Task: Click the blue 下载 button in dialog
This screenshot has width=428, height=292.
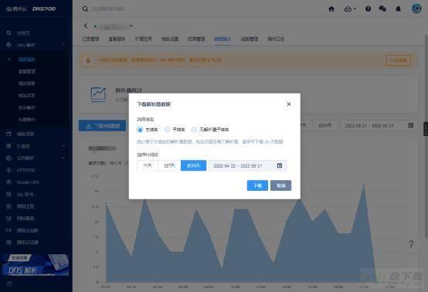Action: (257, 185)
